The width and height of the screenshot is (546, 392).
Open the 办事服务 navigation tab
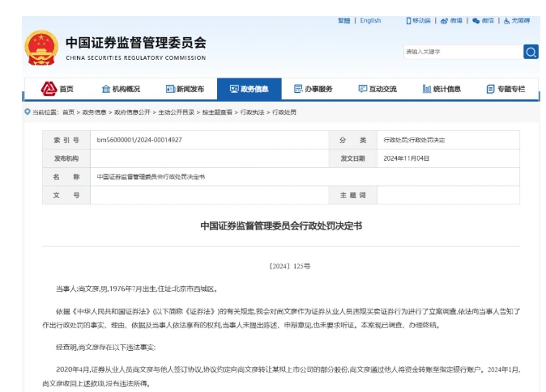314,89
